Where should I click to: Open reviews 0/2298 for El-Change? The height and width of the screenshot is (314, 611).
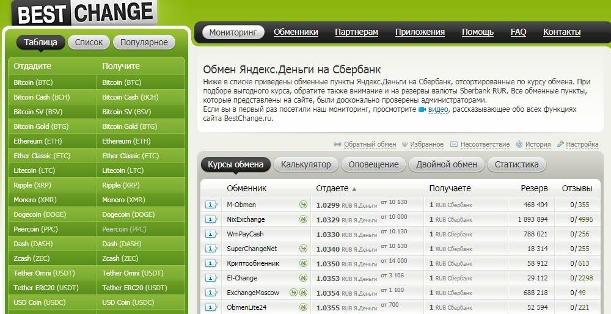point(582,278)
